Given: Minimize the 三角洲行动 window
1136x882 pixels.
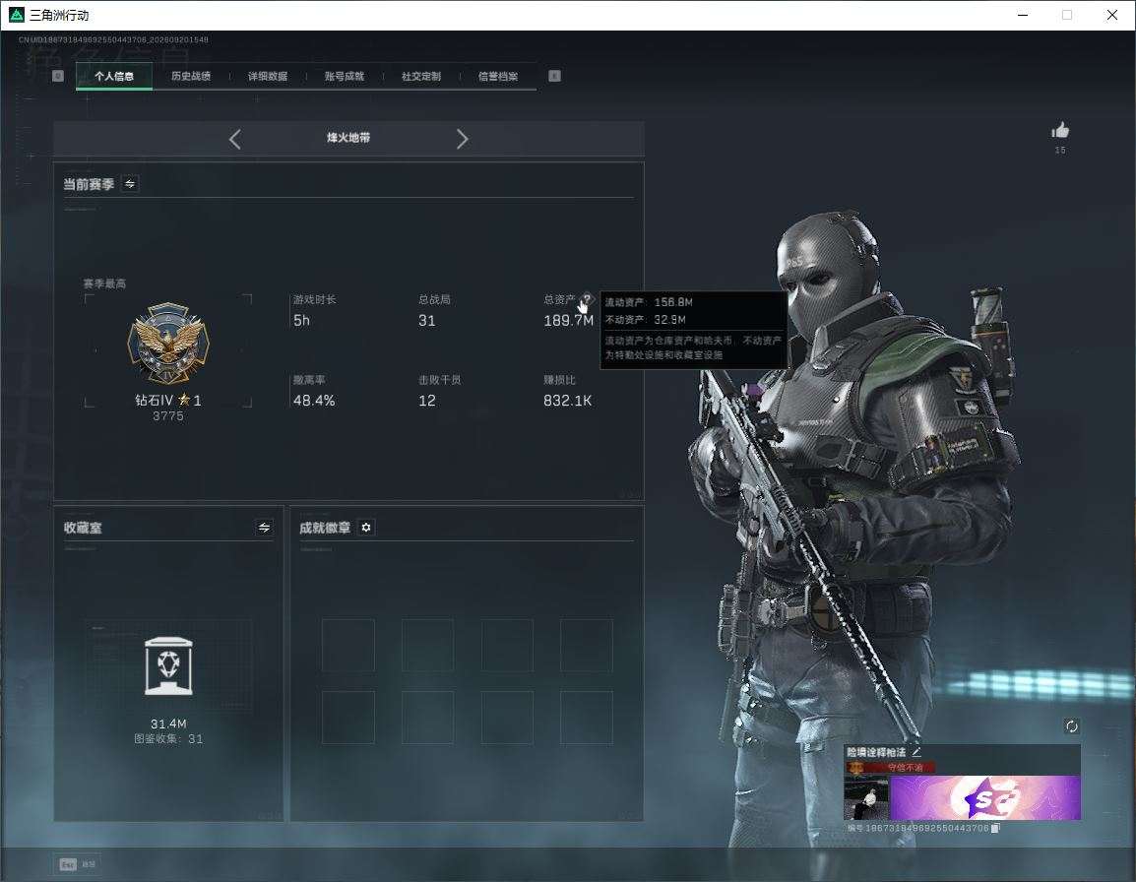Looking at the screenshot, I should tap(1023, 15).
